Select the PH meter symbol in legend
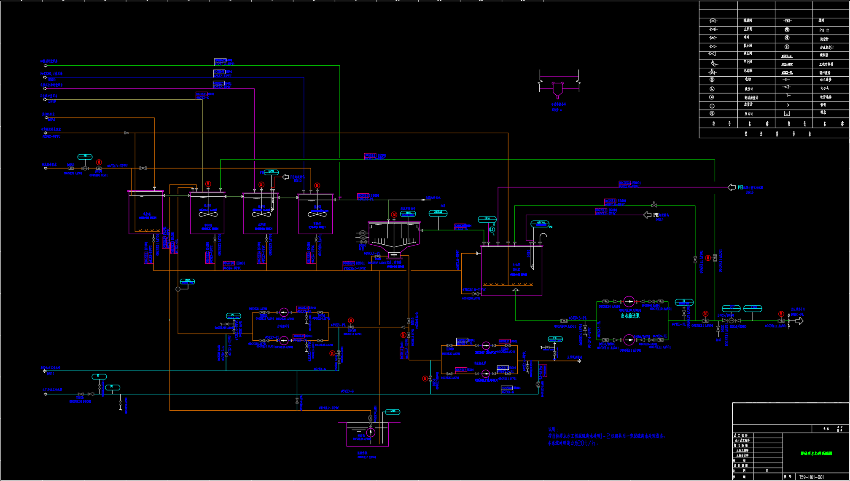The height and width of the screenshot is (481, 850). [787, 30]
